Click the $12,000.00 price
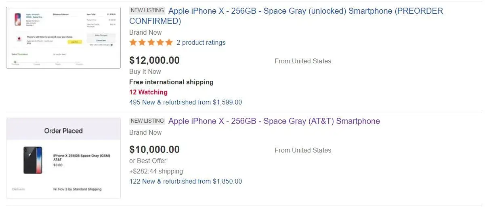489x209 pixels. (x=154, y=61)
